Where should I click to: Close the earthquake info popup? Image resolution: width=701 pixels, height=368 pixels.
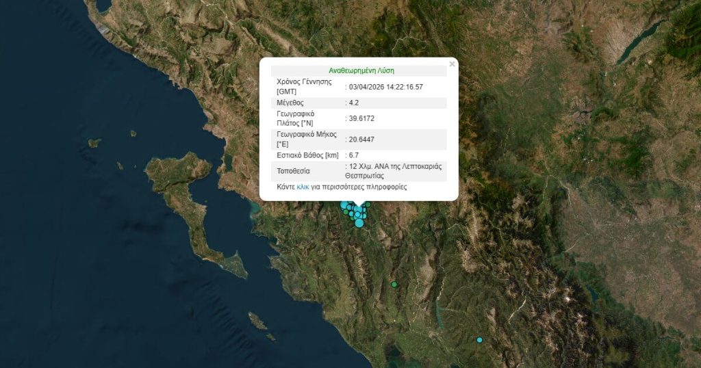[x=451, y=64]
